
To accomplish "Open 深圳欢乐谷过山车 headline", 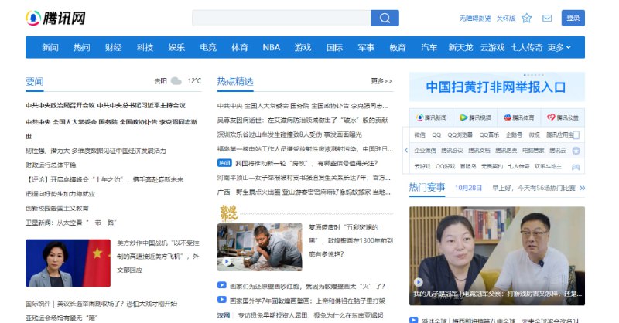I will [289, 134].
